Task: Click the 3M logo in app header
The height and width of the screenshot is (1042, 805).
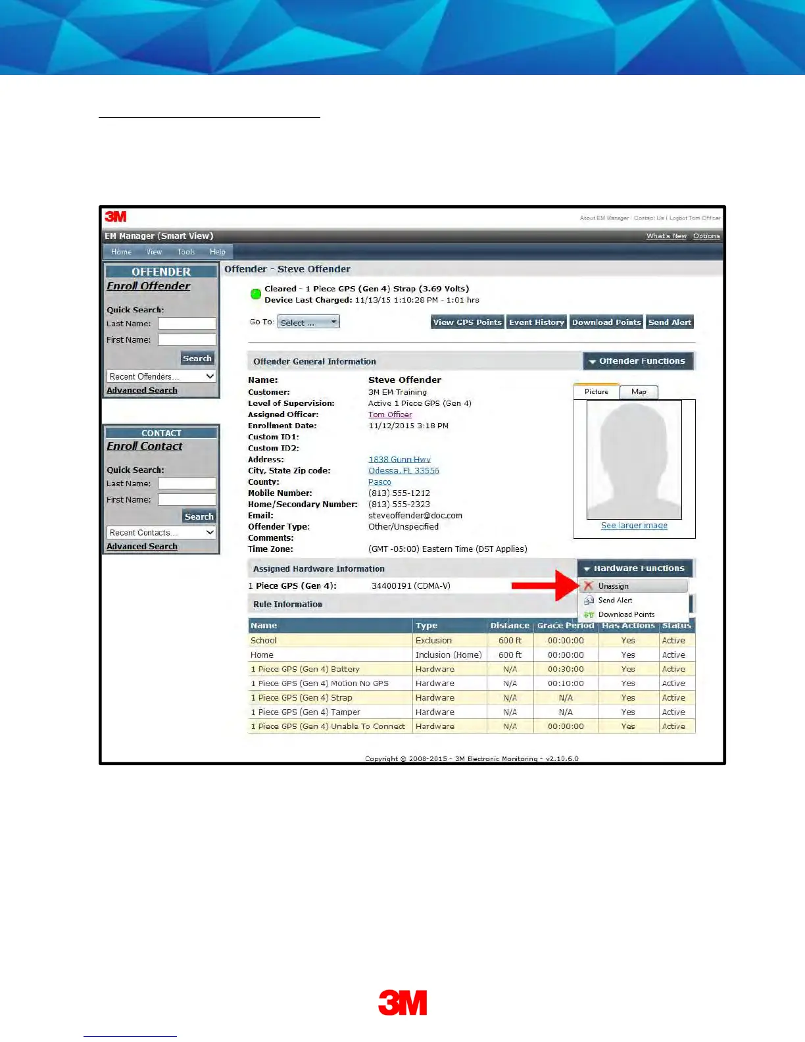Action: pyautogui.click(x=116, y=216)
